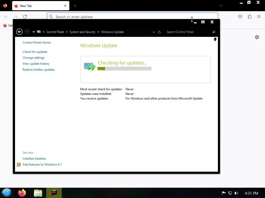Image resolution: width=265 pixels, height=198 pixels.
Task: Click the Getting Started bookmark
Action: pos(8,26)
